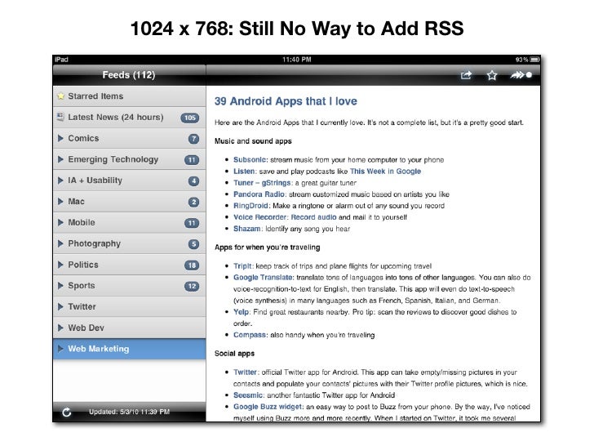Follow the Yelp link
The width and height of the screenshot is (594, 446).
(x=241, y=312)
